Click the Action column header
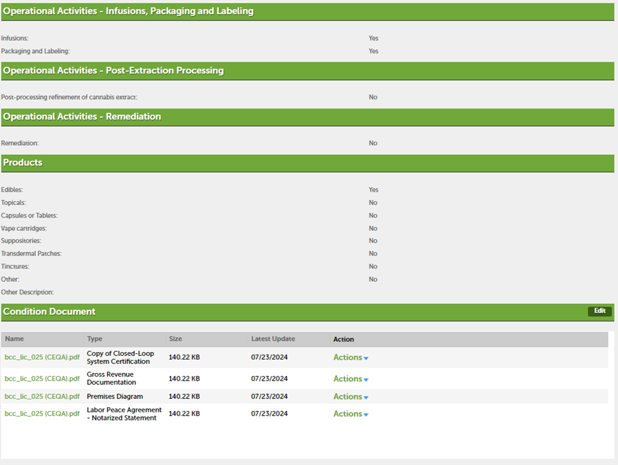This screenshot has width=618, height=465. [x=344, y=339]
